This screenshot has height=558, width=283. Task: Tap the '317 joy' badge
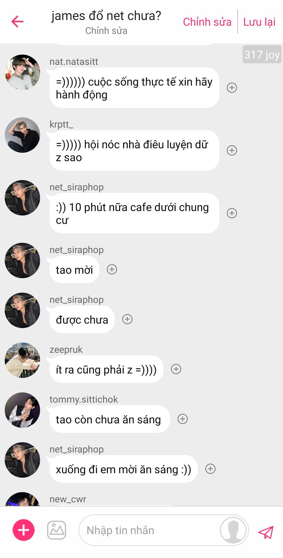point(262,54)
